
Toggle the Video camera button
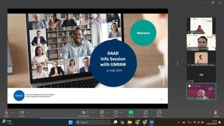click(x=22, y=113)
